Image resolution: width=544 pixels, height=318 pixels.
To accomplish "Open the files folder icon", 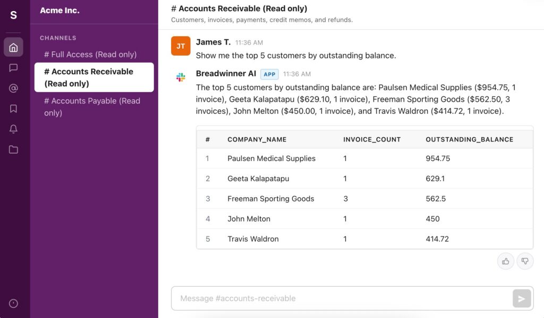I will pyautogui.click(x=13, y=149).
